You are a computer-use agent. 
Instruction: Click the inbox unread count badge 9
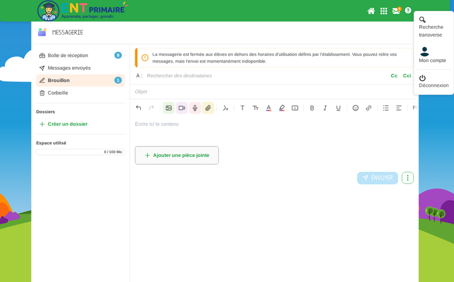click(x=118, y=55)
